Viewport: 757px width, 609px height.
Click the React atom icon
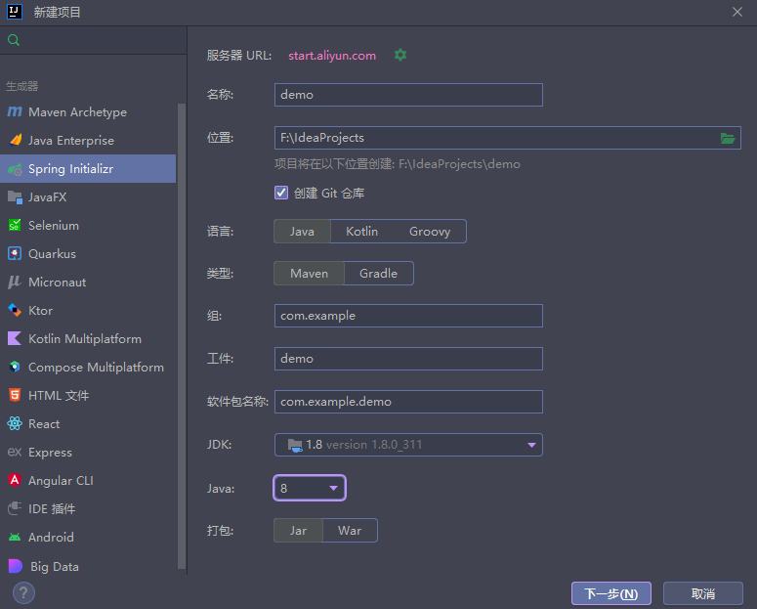[x=15, y=424]
